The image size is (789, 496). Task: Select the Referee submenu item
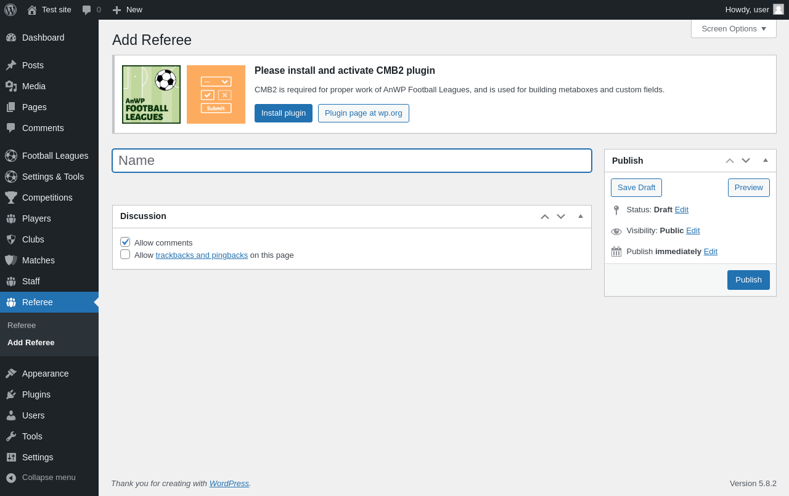click(22, 325)
